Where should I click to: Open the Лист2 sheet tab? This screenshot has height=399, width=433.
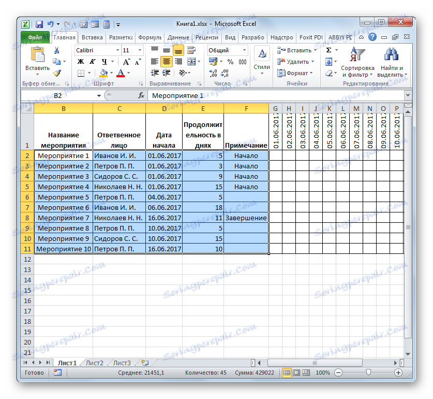(95, 363)
